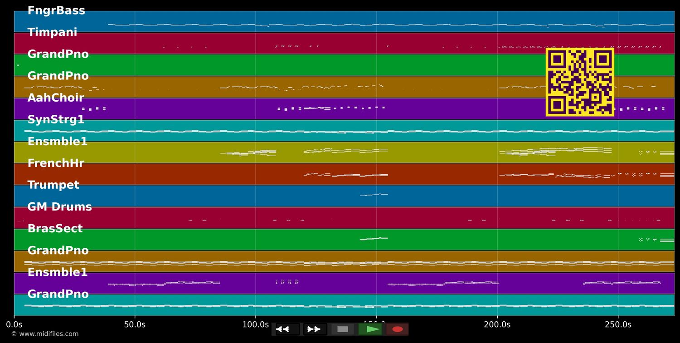The height and width of the screenshot is (343, 680).
Task: Select the Timpani track label
Action: coord(52,32)
